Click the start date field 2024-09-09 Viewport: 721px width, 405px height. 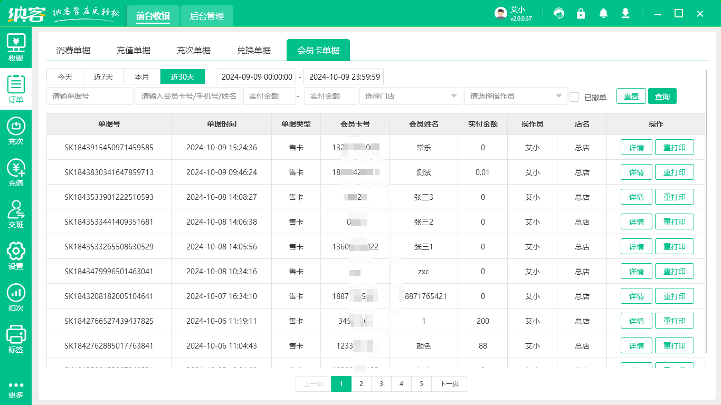pyautogui.click(x=256, y=76)
